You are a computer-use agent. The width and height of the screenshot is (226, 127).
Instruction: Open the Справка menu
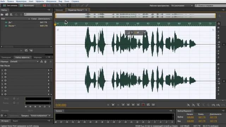75,1
